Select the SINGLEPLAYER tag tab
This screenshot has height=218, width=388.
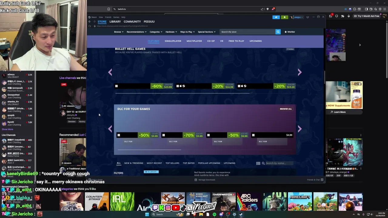coord(173,41)
